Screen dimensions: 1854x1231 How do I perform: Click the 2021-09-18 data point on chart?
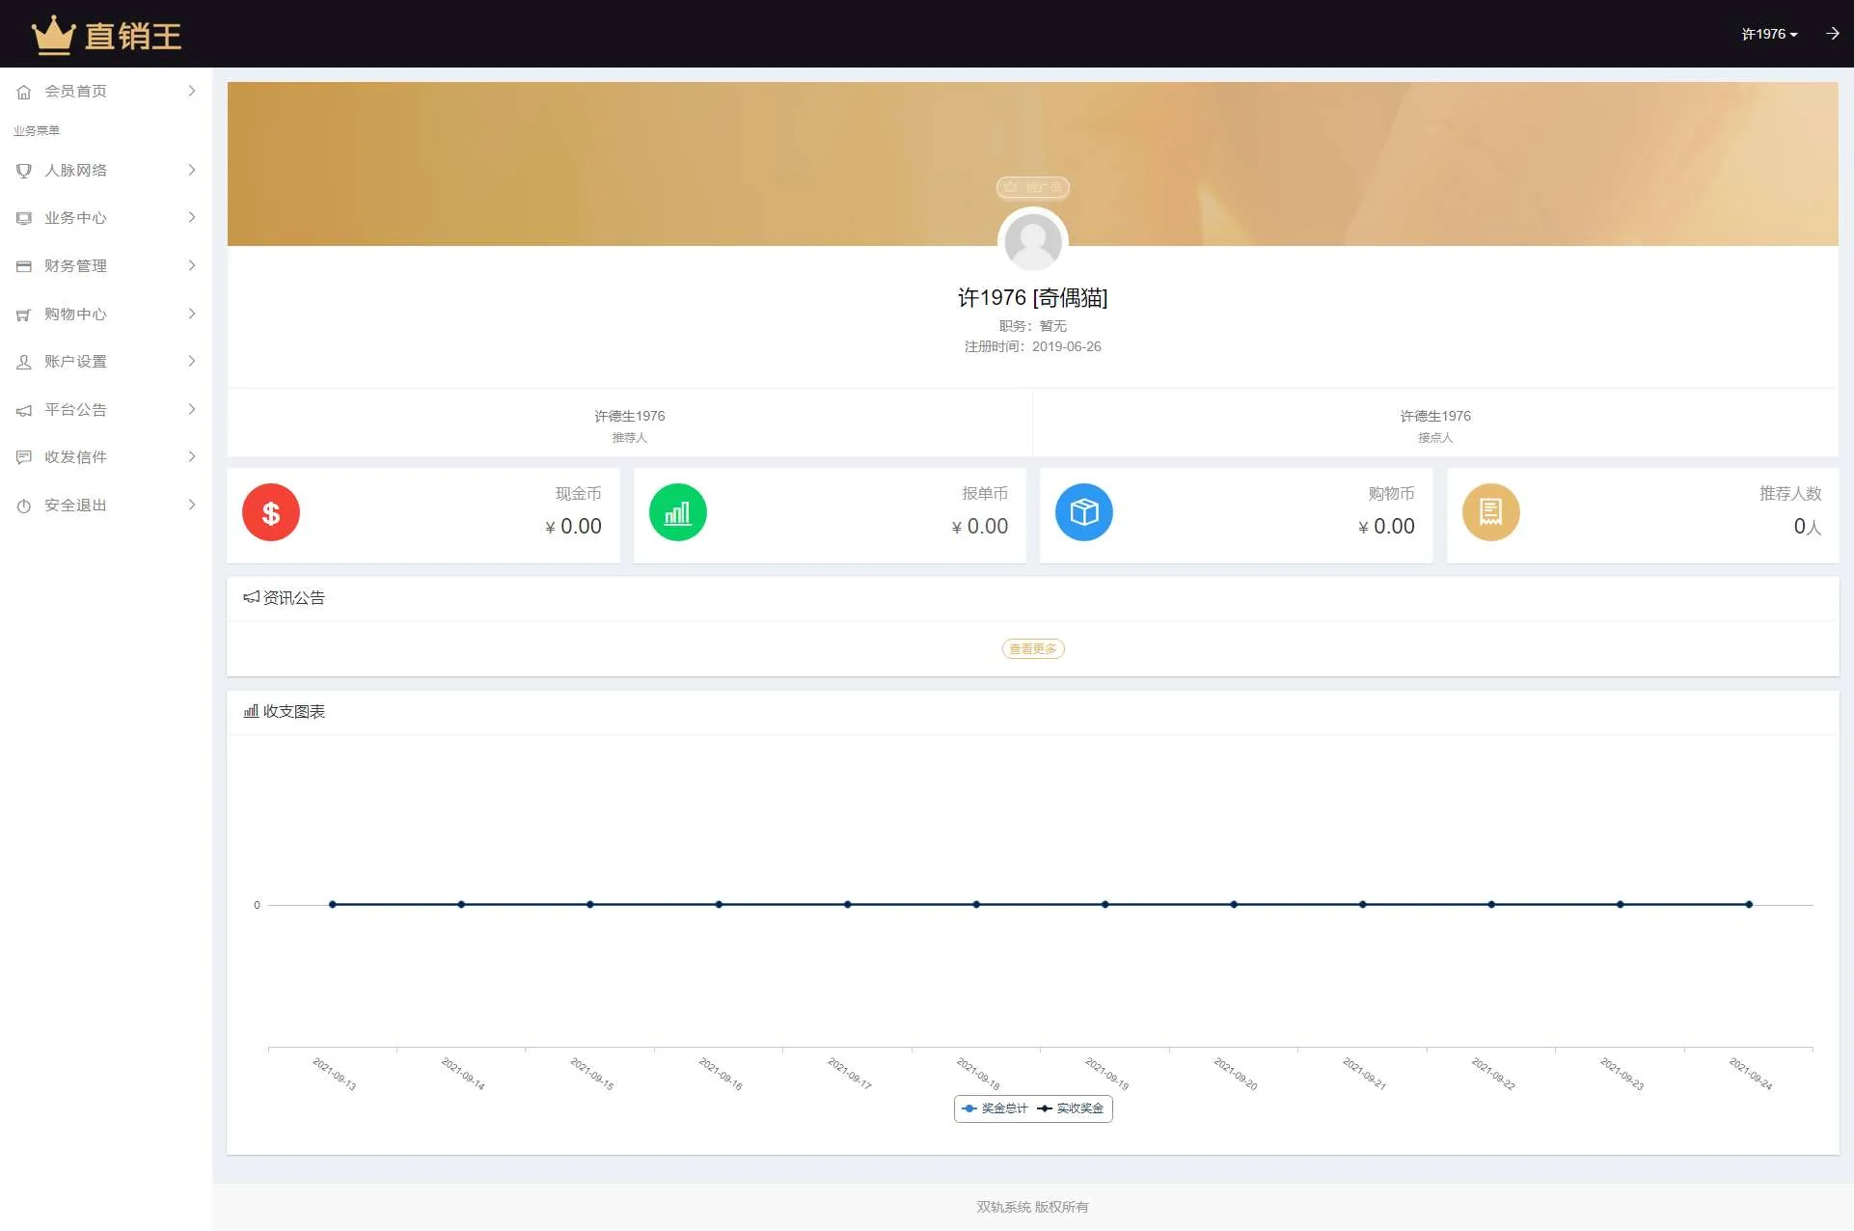[976, 905]
